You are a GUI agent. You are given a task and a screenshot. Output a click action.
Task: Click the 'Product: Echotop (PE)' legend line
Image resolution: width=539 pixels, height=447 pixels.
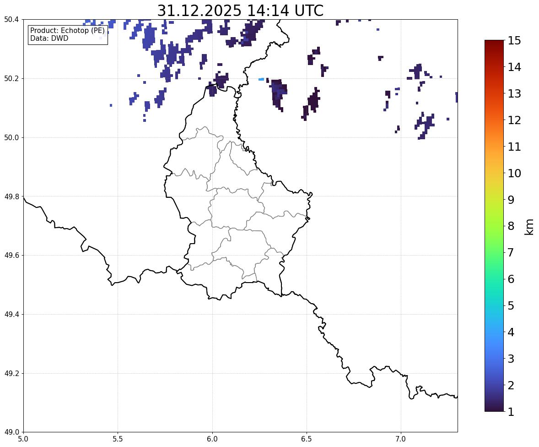(x=67, y=30)
